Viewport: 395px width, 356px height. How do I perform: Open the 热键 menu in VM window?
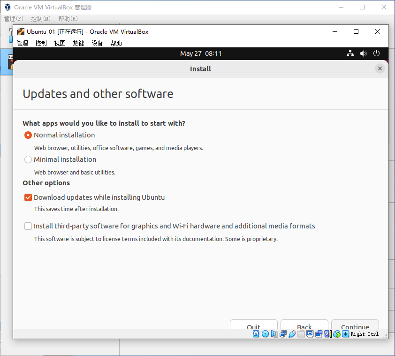[79, 43]
